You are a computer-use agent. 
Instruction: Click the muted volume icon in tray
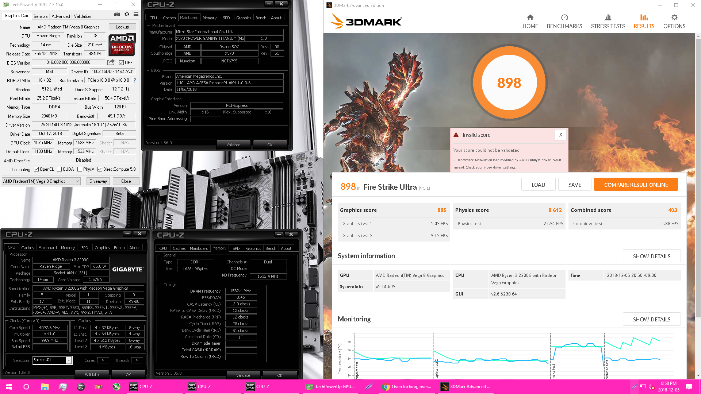652,387
